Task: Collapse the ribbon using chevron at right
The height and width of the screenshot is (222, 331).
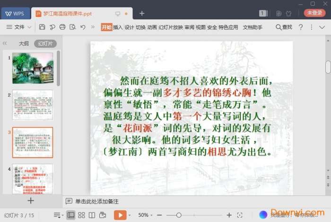Action: [321, 27]
